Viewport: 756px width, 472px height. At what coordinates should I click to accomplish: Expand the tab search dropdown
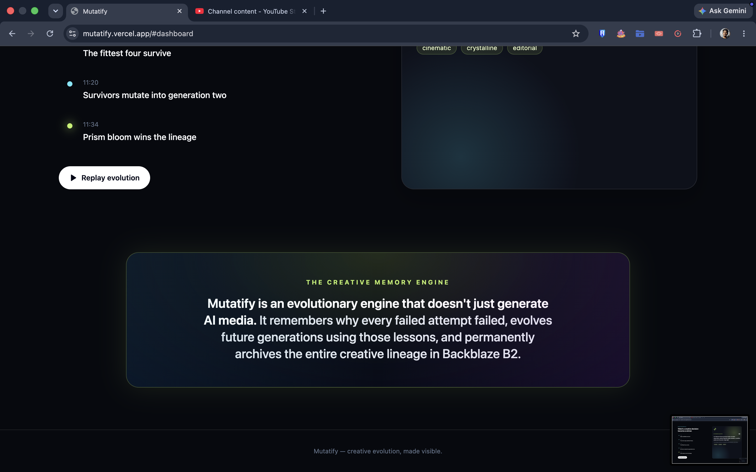(x=56, y=11)
